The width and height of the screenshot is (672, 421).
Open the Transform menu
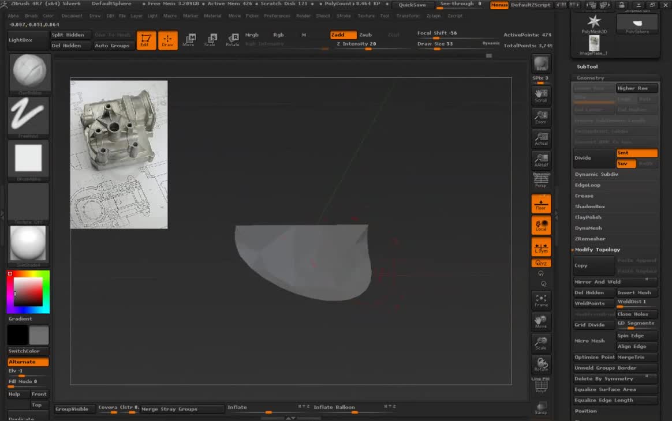(x=408, y=16)
